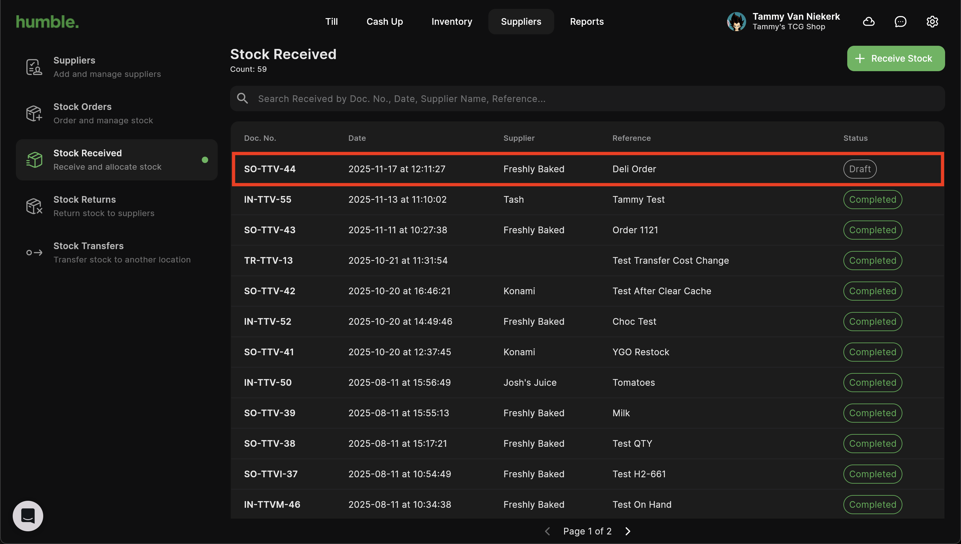The image size is (961, 544).
Task: Click the humble. logo
Action: (x=47, y=22)
